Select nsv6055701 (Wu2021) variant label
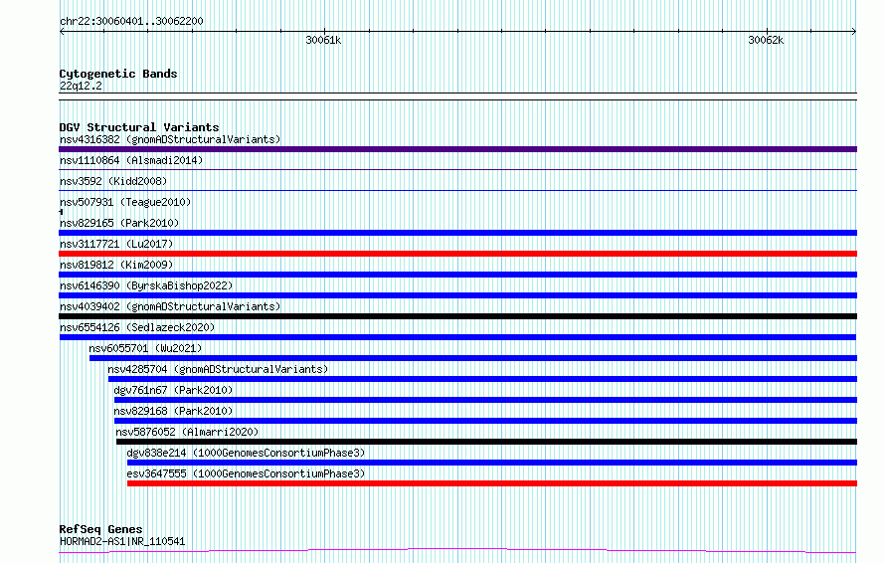Image resolution: width=885 pixels, height=563 pixels. 145,348
